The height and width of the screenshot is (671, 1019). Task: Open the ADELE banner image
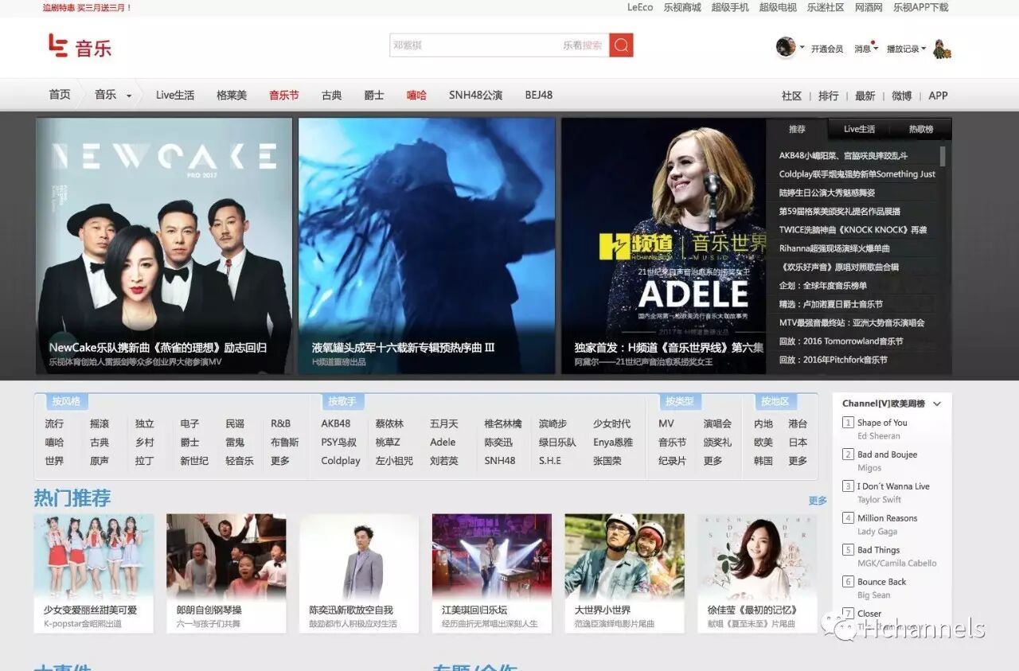click(x=664, y=246)
